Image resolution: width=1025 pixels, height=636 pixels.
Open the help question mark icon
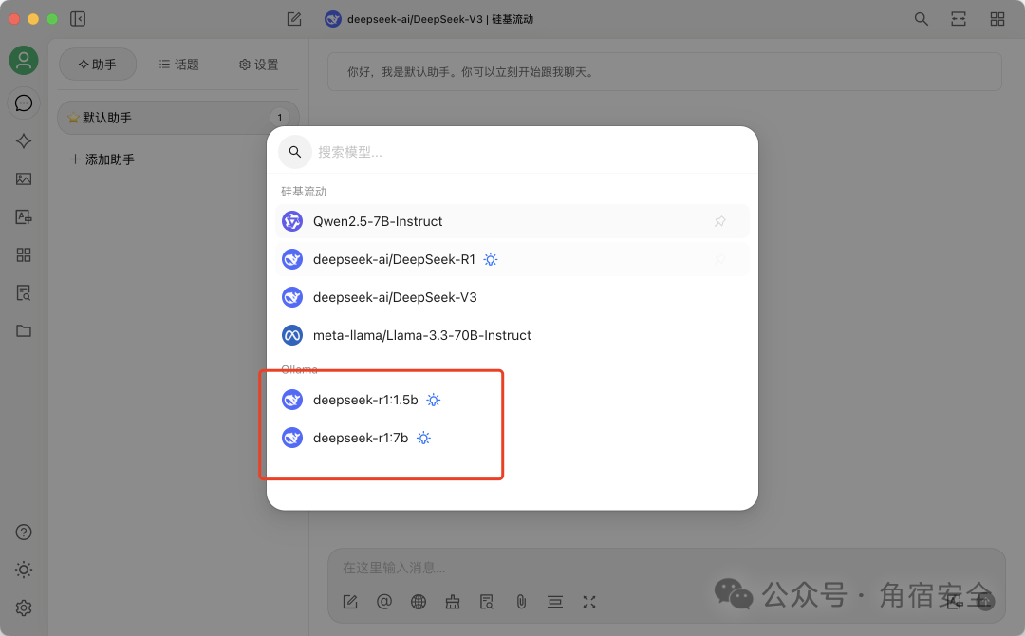point(24,533)
